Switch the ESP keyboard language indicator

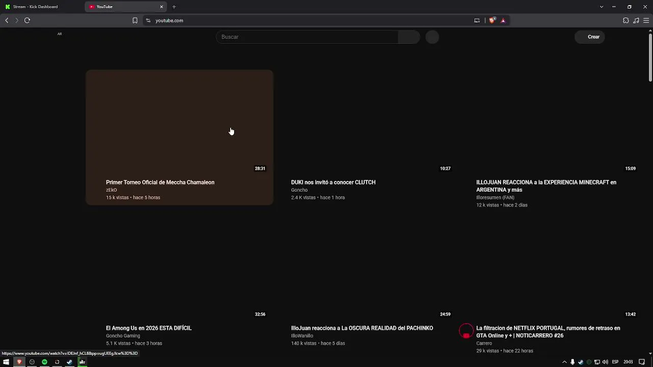pyautogui.click(x=615, y=362)
